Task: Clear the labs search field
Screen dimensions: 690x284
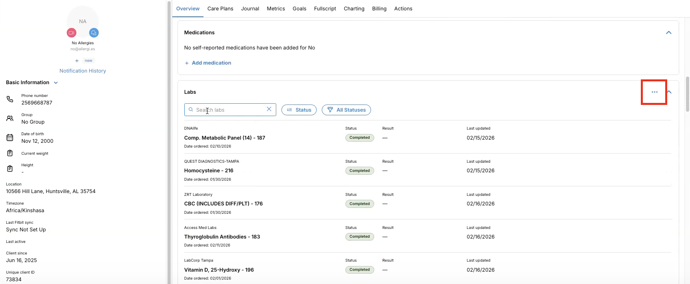Action: [269, 109]
